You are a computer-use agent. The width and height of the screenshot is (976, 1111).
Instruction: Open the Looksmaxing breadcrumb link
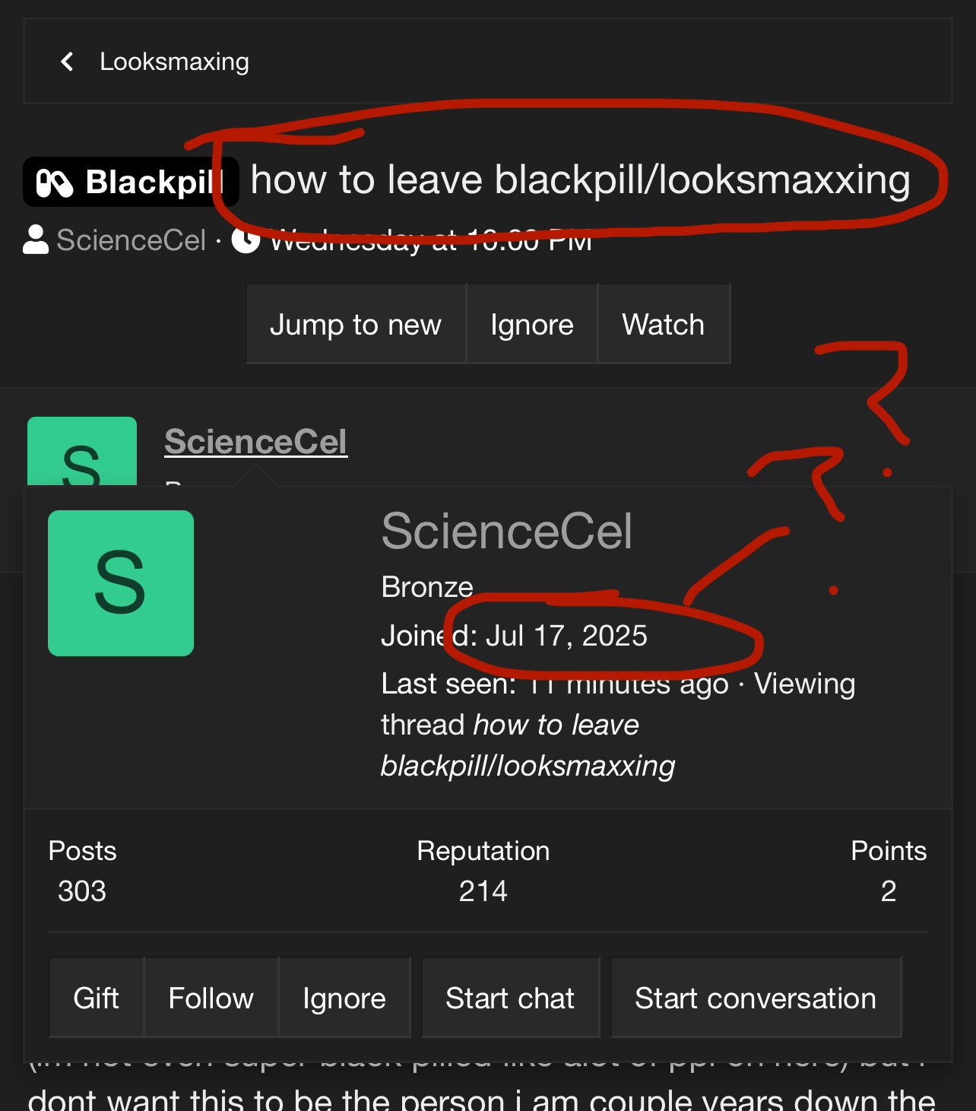tap(174, 62)
